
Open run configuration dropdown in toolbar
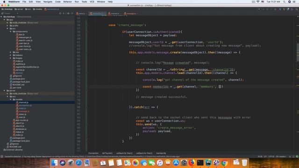pyautogui.click(x=259, y=9)
